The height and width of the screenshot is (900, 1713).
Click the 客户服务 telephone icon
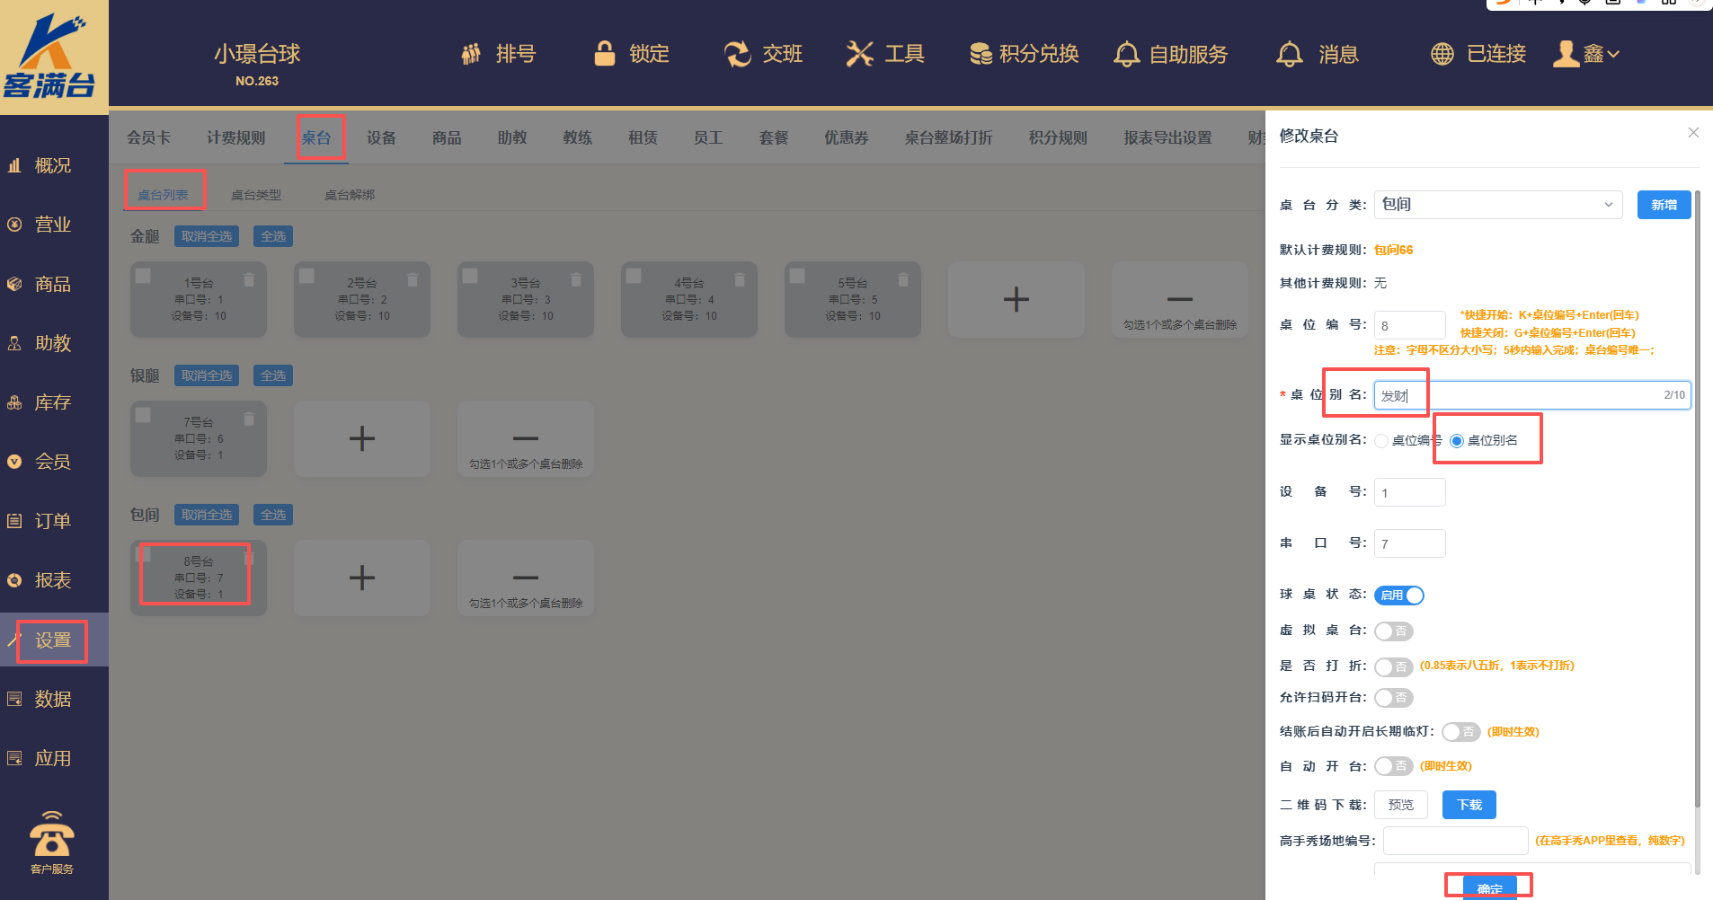point(52,837)
